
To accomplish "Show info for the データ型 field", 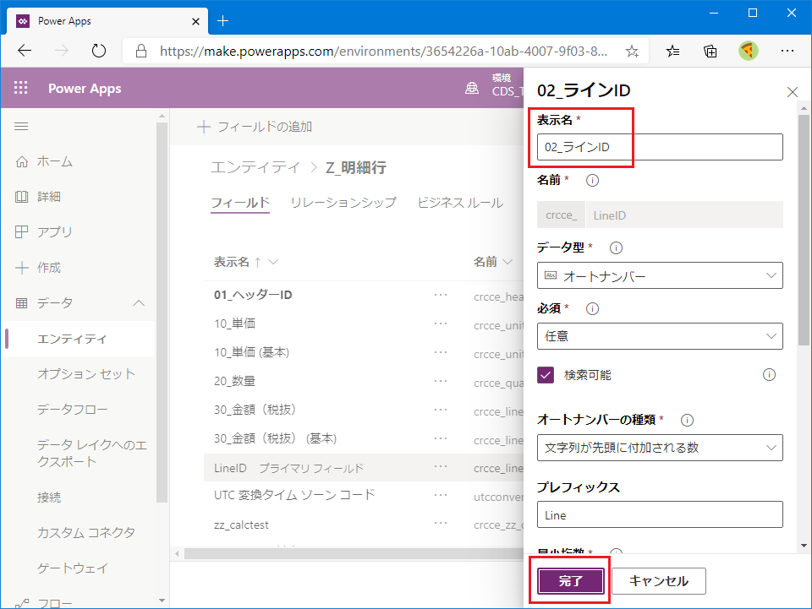I will coord(616,247).
